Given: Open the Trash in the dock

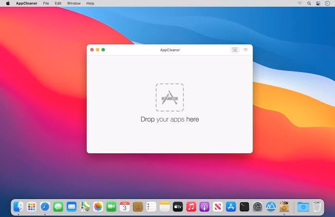Looking at the screenshot, I should [x=317, y=206].
